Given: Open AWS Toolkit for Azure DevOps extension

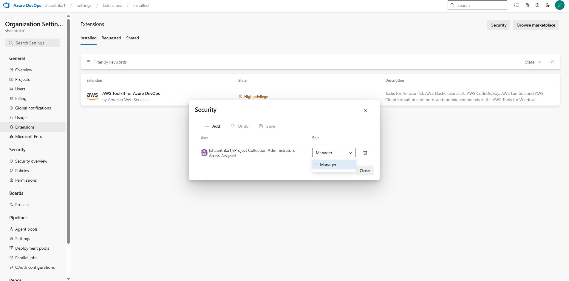Looking at the screenshot, I should click(131, 93).
